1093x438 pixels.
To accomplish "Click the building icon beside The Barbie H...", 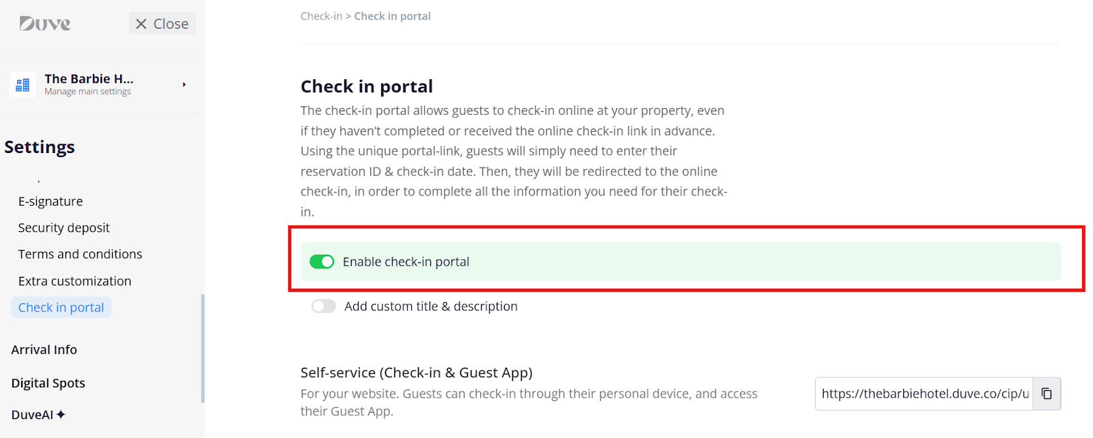I will click(x=23, y=85).
